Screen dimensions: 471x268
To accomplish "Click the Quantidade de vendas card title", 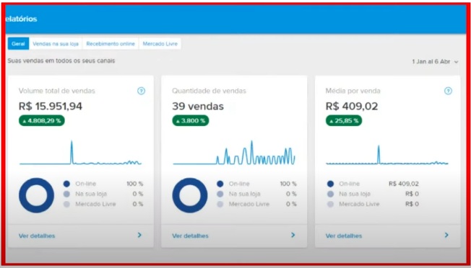I will [x=209, y=91].
